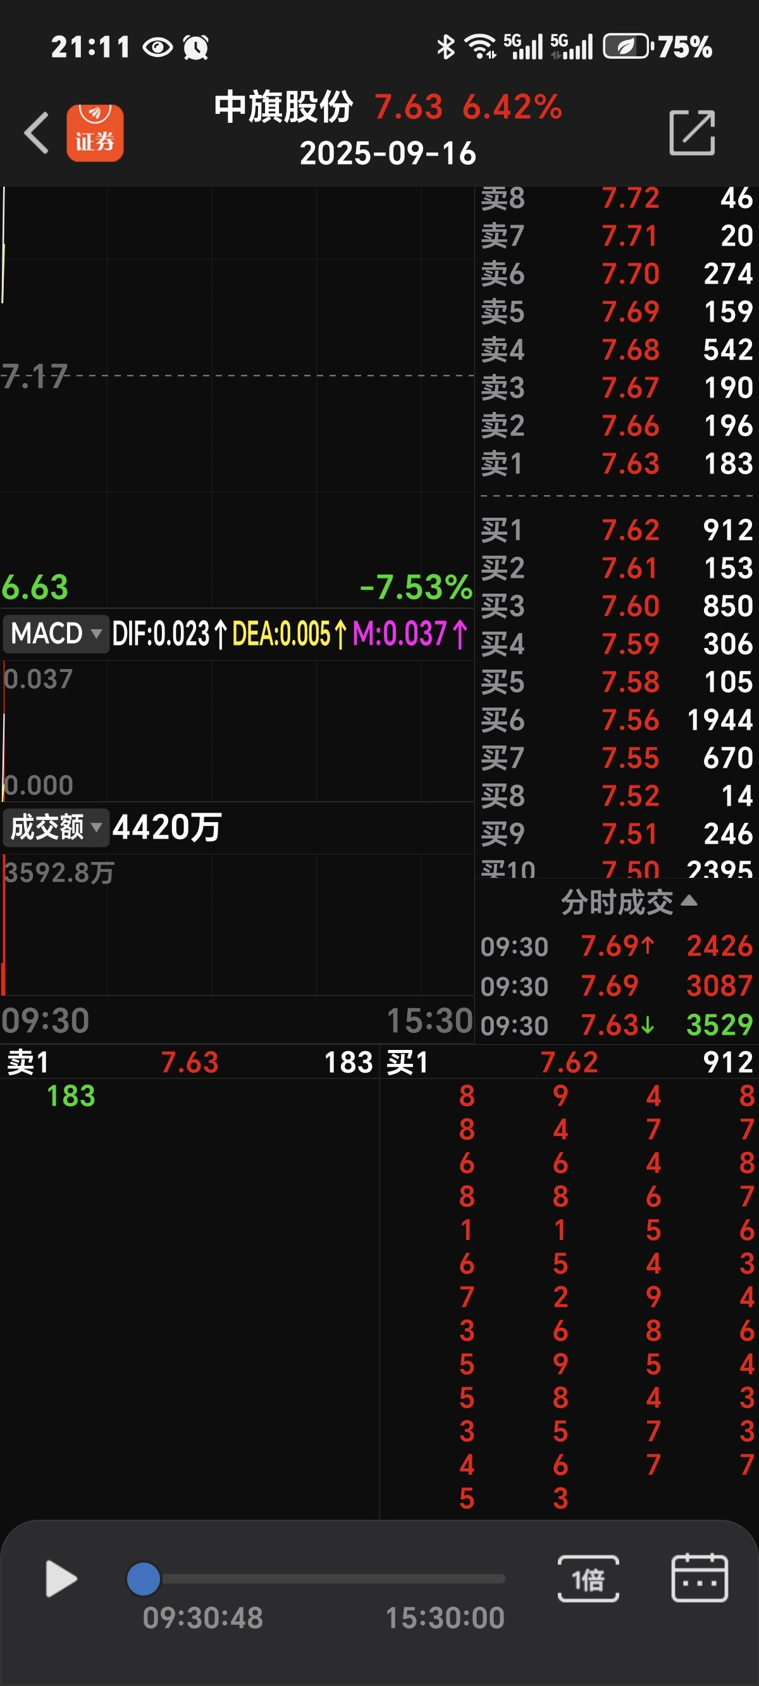Move the blue replay progress slider knob
759x1686 pixels.
[x=144, y=1578]
